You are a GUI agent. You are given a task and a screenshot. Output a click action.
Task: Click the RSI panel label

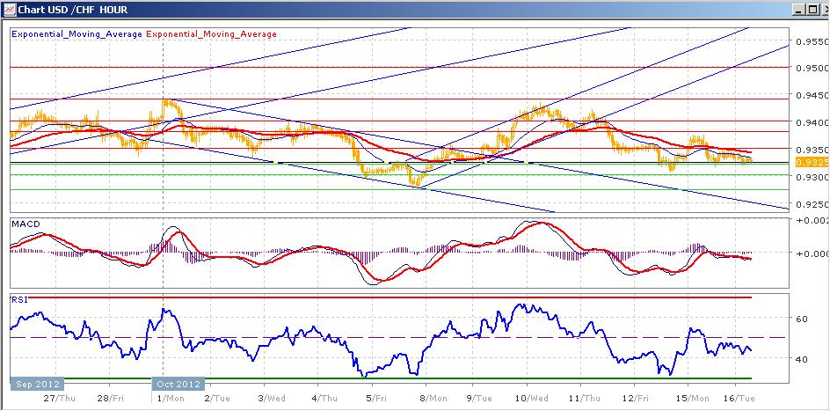(19, 300)
